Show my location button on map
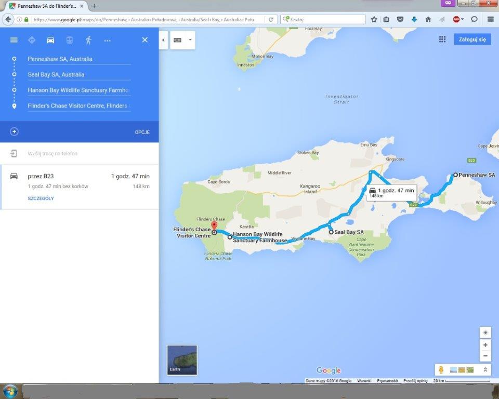 pos(485,332)
